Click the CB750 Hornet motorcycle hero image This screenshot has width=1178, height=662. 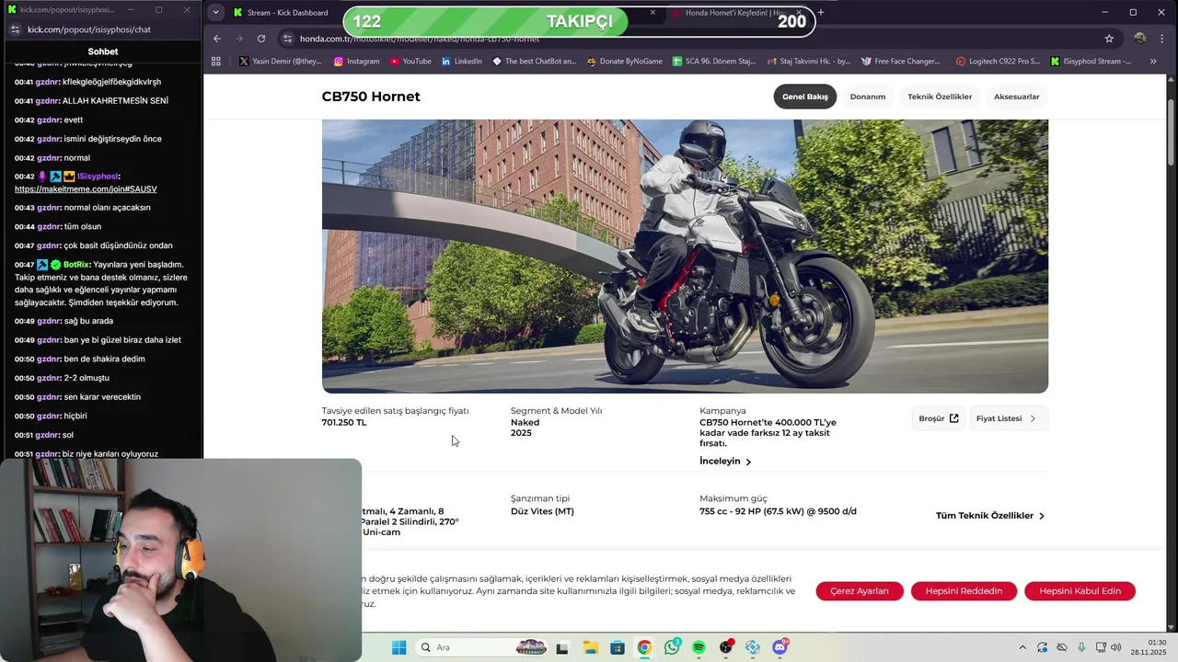(x=685, y=256)
